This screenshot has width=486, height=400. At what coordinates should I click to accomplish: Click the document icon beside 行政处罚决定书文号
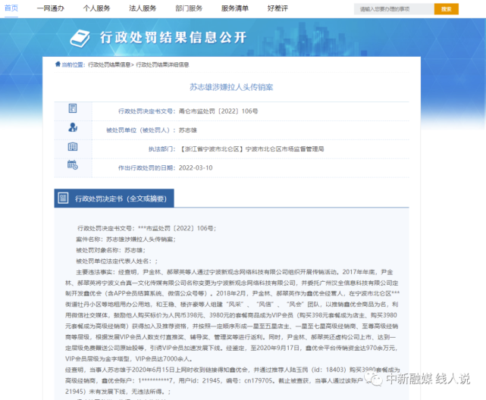73,108
